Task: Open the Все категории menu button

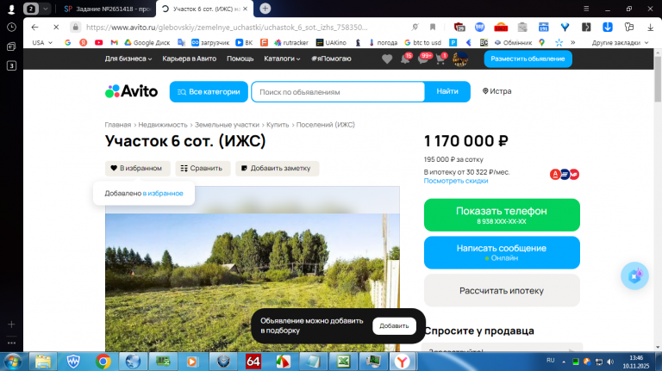Action: (209, 91)
